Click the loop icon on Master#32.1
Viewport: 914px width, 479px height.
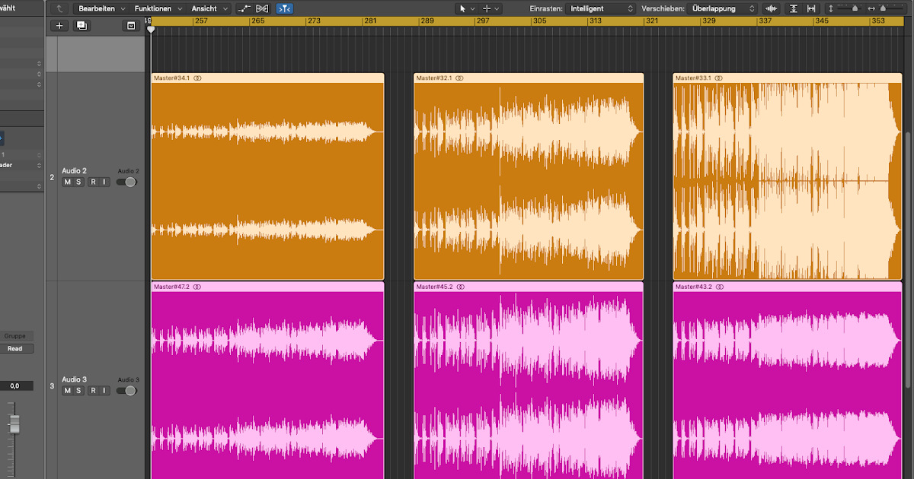pyautogui.click(x=460, y=78)
